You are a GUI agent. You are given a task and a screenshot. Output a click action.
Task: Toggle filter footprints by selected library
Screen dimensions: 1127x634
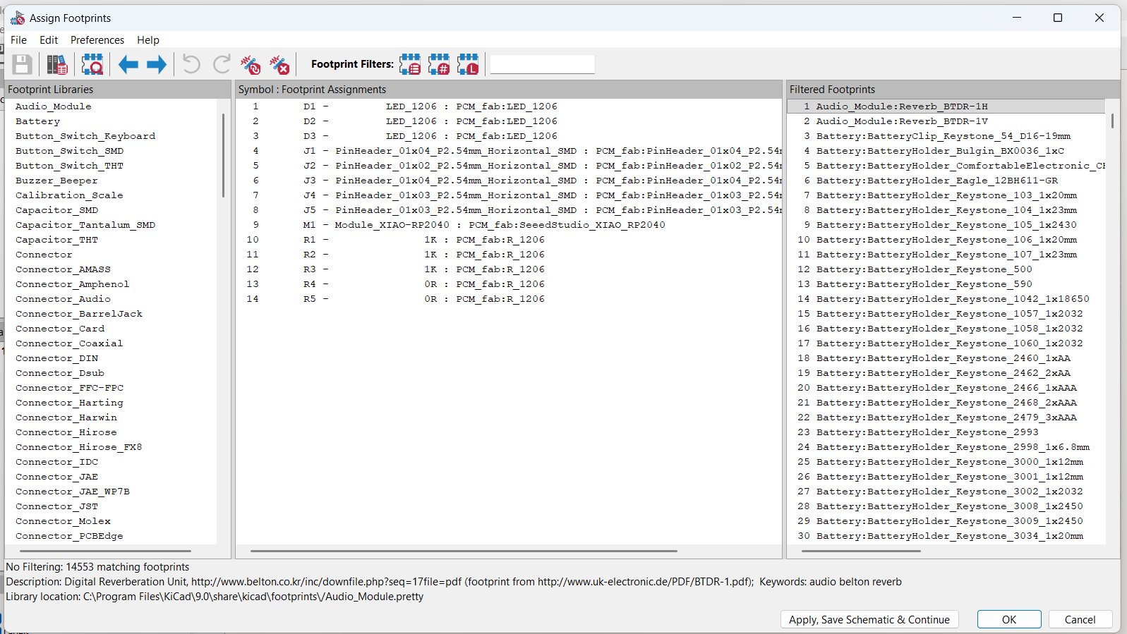[468, 64]
